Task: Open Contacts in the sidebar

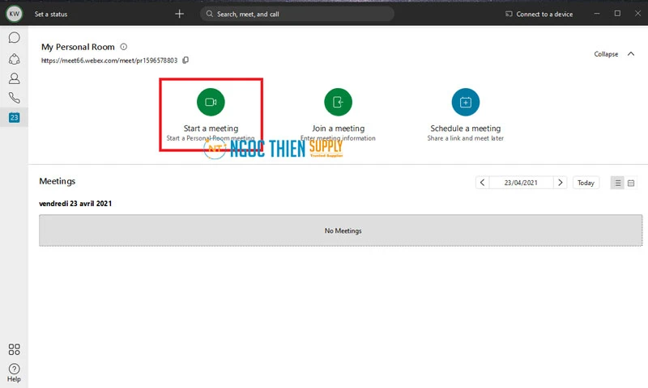Action: tap(14, 78)
